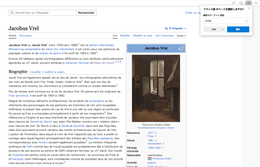This screenshot has height=167, width=260.
Task: Close the translation prompt popup
Action: point(249,8)
